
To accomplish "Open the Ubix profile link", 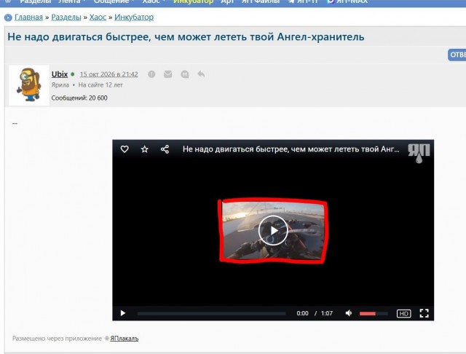I will [x=60, y=74].
